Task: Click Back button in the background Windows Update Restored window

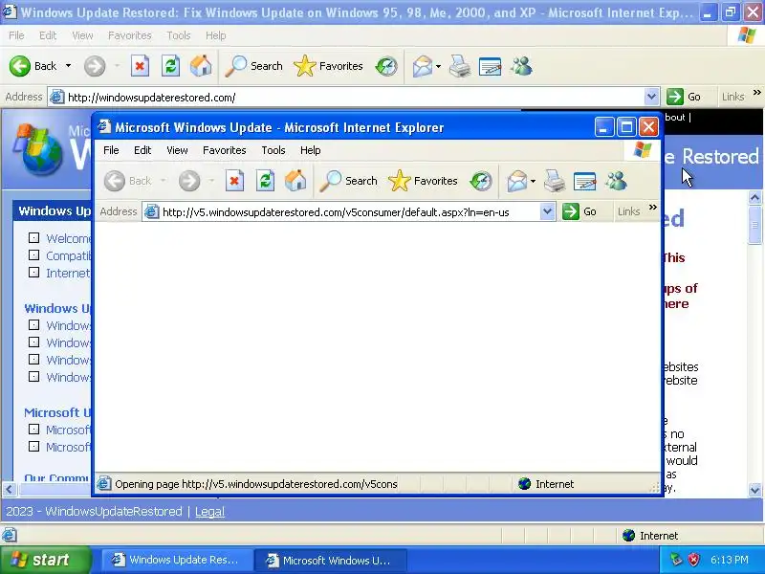Action: 33,66
